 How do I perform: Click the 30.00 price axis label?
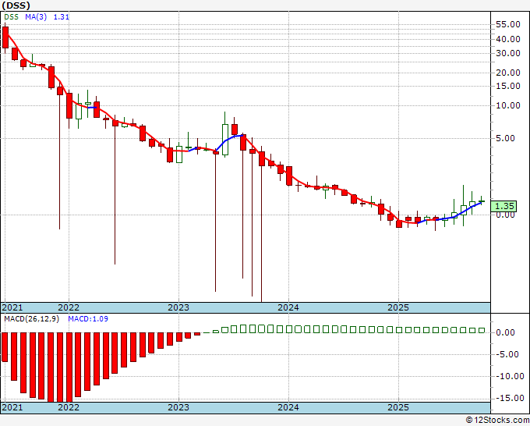click(x=507, y=53)
